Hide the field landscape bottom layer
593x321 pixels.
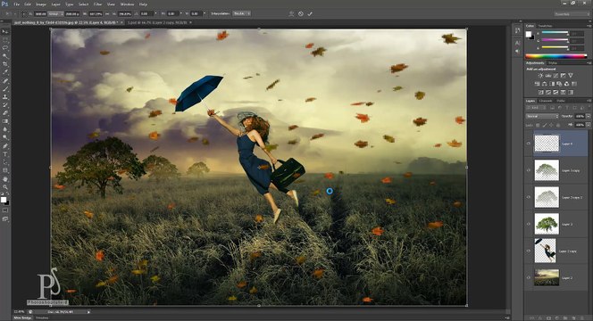529,277
